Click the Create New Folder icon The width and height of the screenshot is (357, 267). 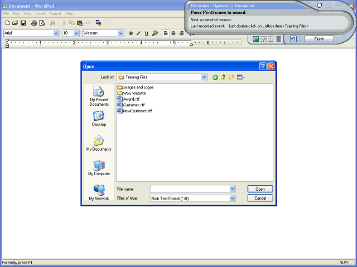pos(231,77)
